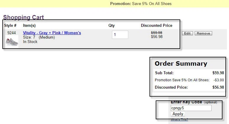The width and height of the screenshot is (229, 124).
Task: Click the Sub Total amount $59.98
Action: (218, 73)
